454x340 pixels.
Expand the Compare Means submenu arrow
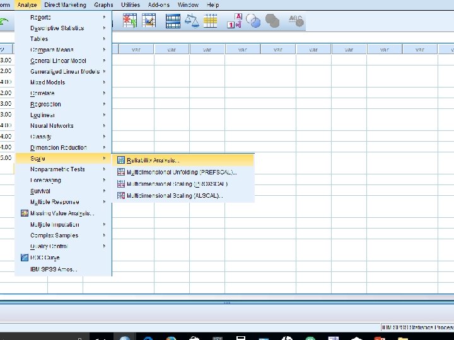(104, 50)
